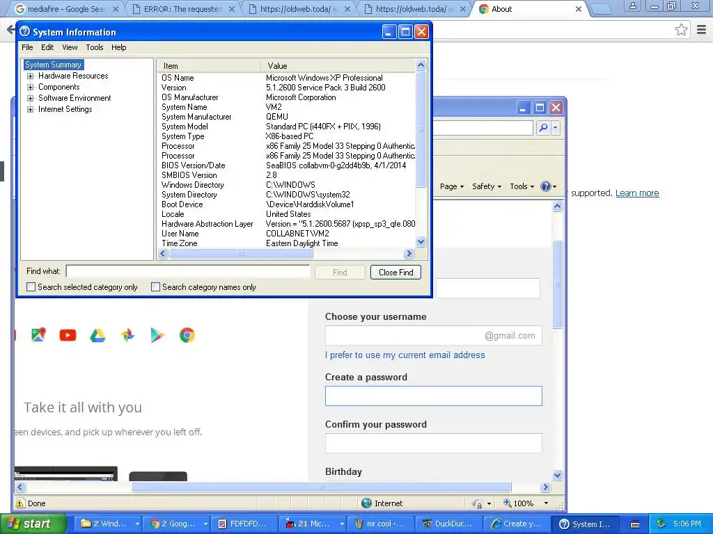Open taskbar Create your Google account button
The height and width of the screenshot is (534, 713).
(517, 524)
